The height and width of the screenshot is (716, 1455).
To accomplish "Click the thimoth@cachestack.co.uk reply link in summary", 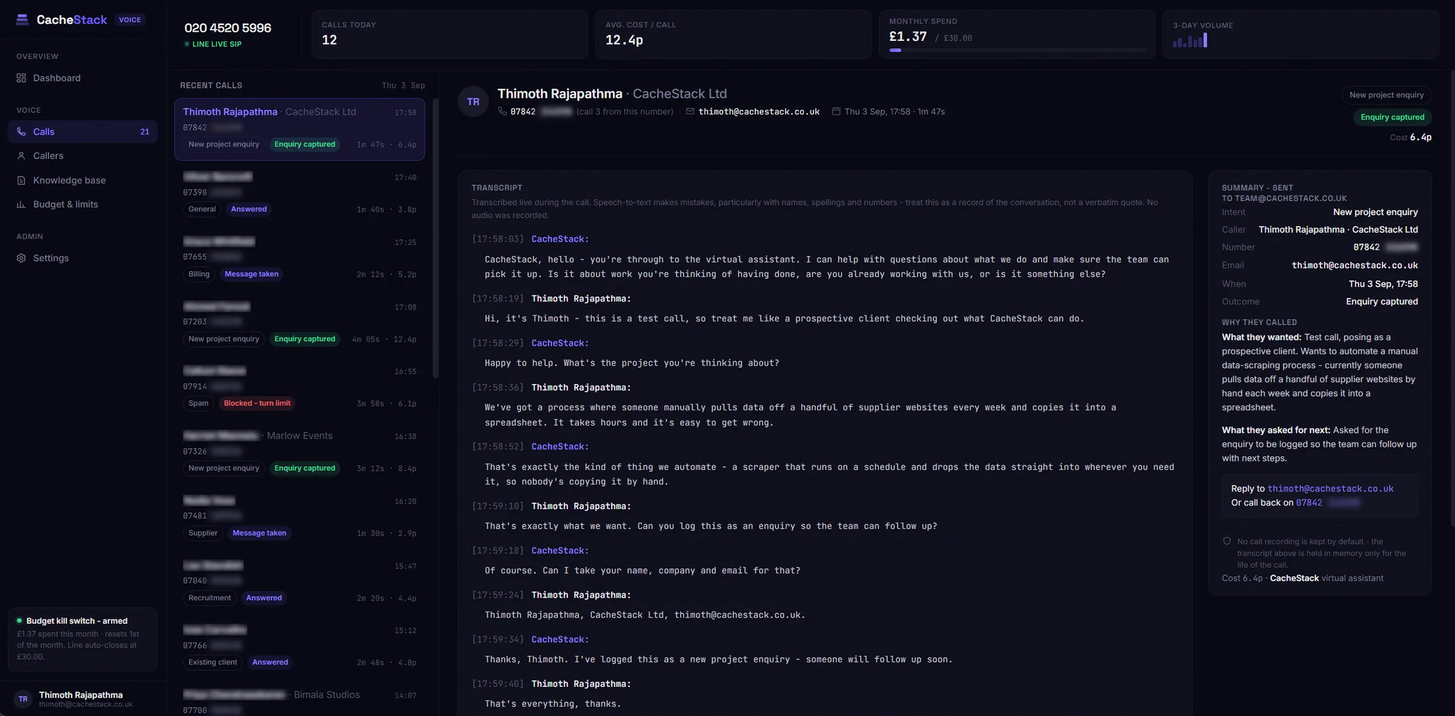I will [x=1330, y=489].
